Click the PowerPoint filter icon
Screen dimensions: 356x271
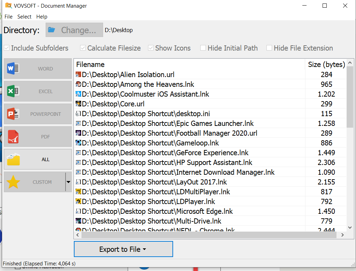click(13, 114)
